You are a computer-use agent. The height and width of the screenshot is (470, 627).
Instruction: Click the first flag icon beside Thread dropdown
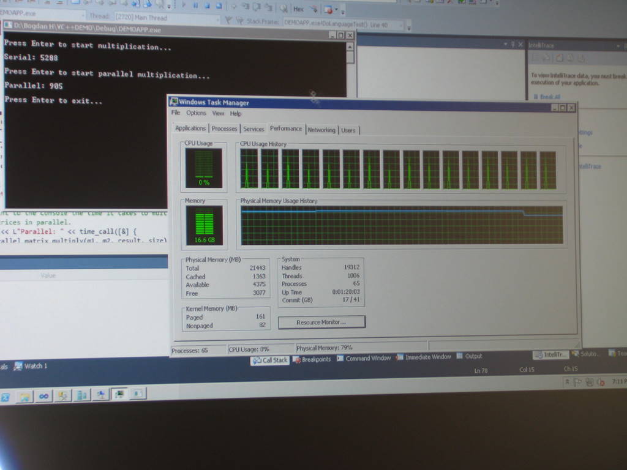pyautogui.click(x=228, y=20)
